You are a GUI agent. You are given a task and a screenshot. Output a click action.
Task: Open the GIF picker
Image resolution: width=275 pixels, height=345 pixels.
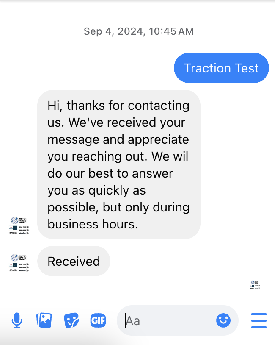point(98,320)
